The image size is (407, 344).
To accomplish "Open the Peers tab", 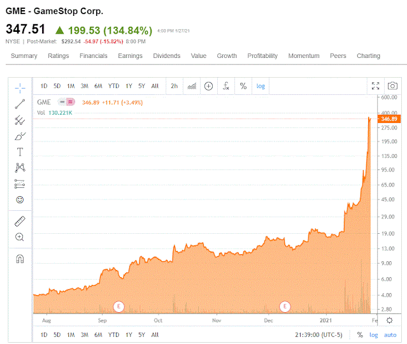I will point(338,56).
